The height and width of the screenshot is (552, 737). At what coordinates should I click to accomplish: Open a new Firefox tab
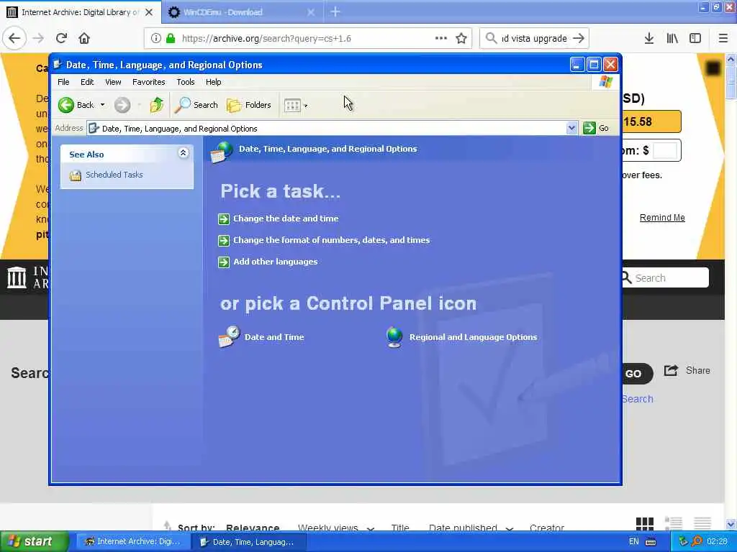click(335, 11)
